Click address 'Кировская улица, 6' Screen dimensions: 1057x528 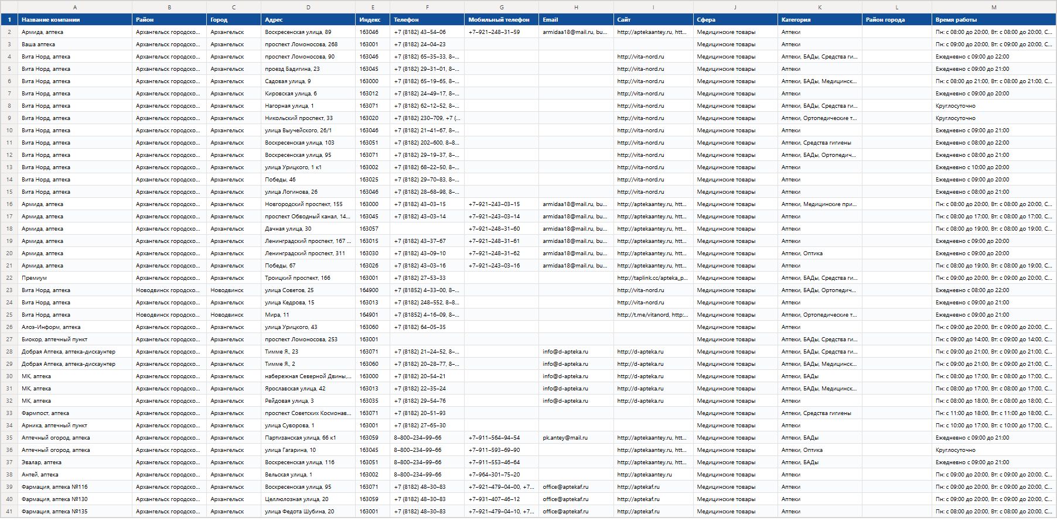[x=308, y=94]
